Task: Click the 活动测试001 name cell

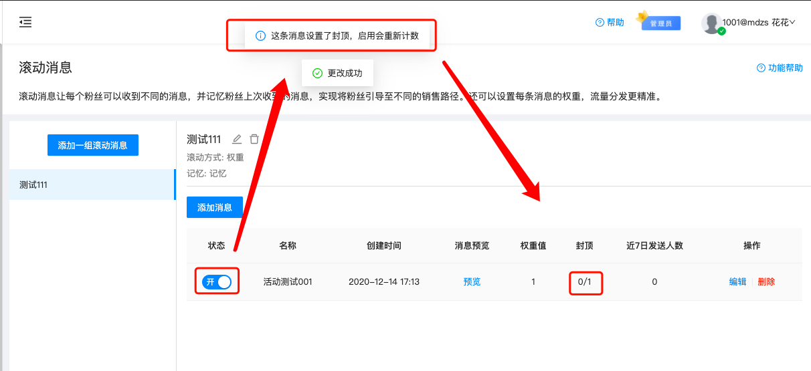Action: [x=288, y=282]
